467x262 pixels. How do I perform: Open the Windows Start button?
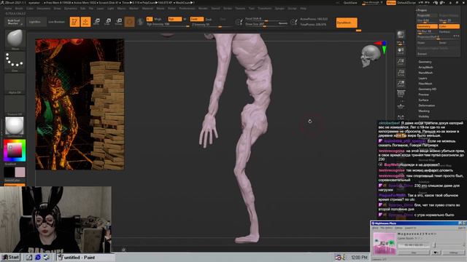tap(10, 257)
